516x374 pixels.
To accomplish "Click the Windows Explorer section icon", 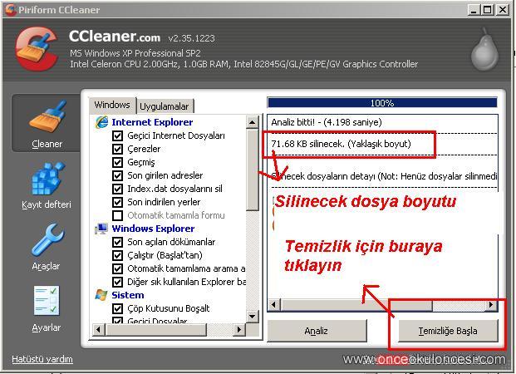I will (102, 229).
